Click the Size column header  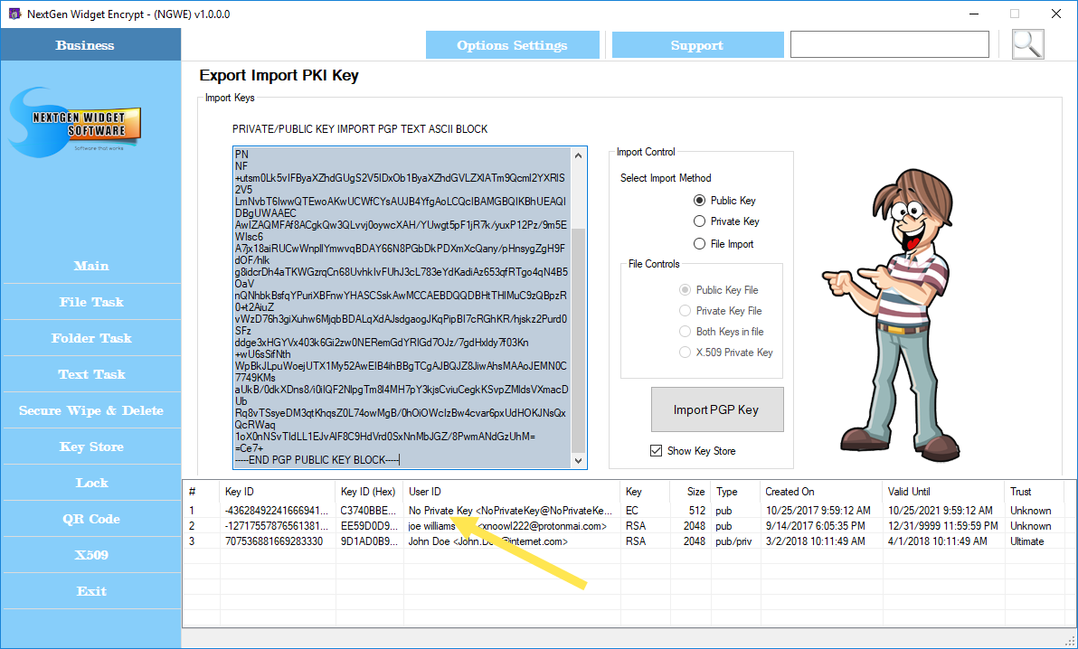(689, 492)
